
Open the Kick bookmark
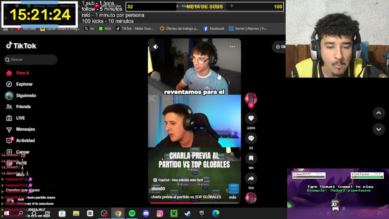105,29
